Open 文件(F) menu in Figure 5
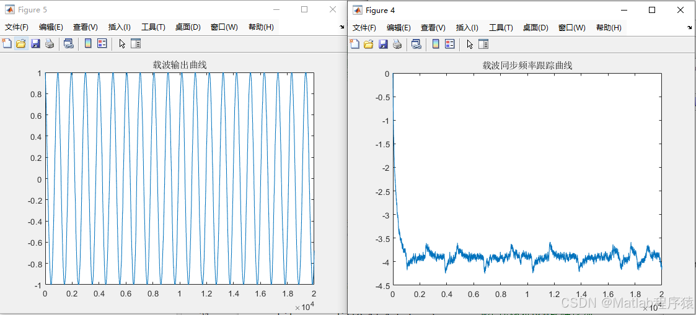 tap(16, 27)
